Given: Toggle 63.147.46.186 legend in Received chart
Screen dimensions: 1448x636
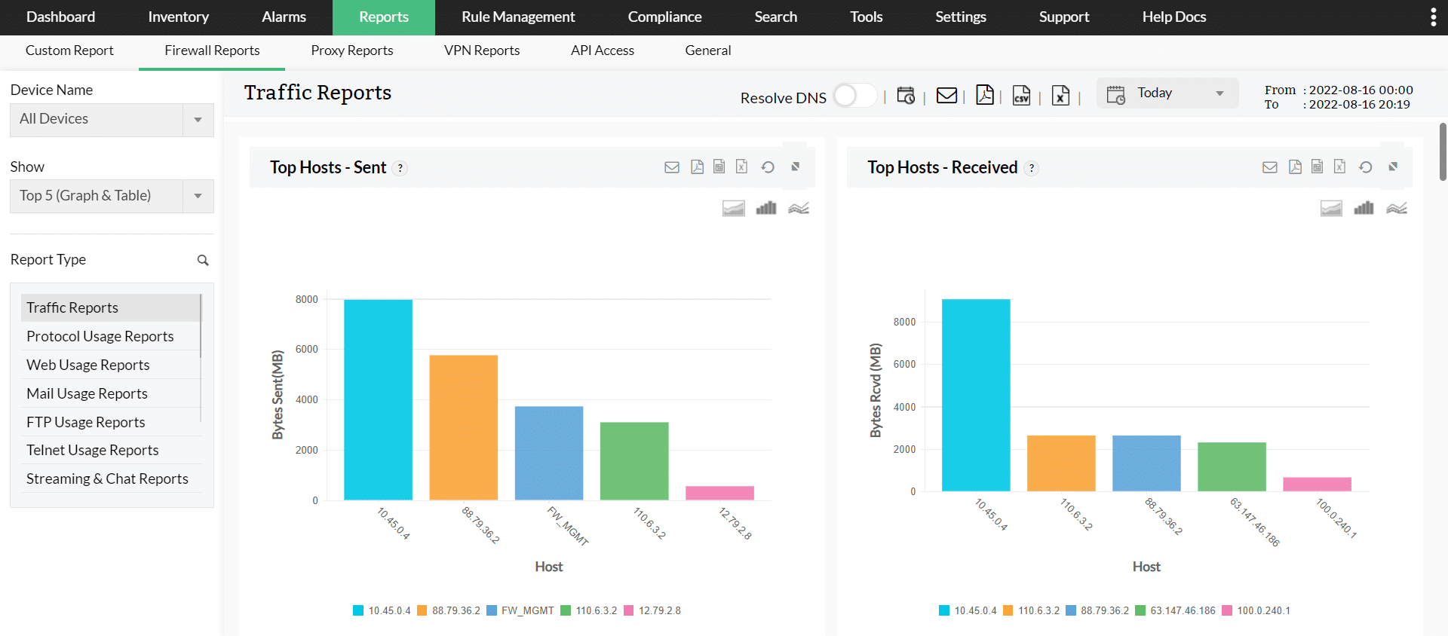Looking at the screenshot, I should click(x=1175, y=610).
